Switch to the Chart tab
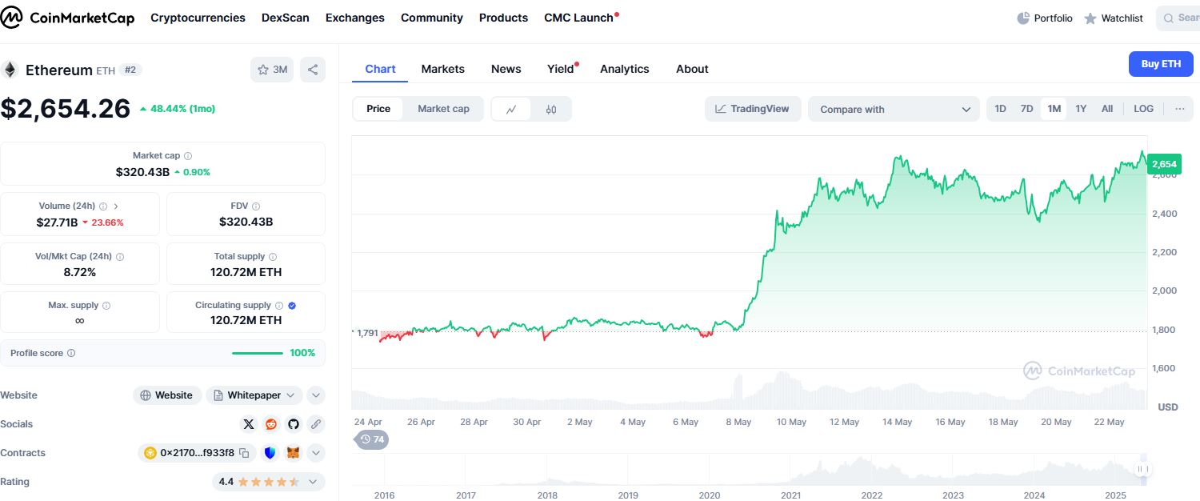Image resolution: width=1200 pixels, height=501 pixels. 380,69
